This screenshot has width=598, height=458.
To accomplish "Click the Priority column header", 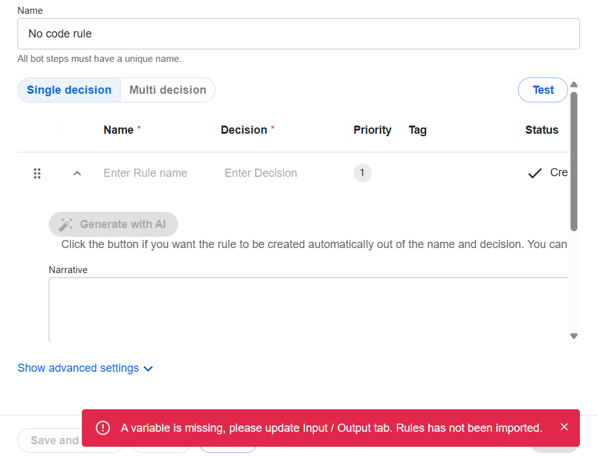I will tap(372, 130).
